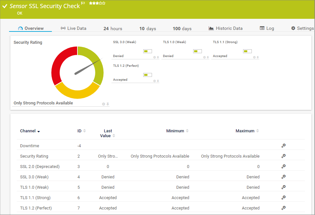Sort the table by ID column arrows
315x215 pixels.
85,131
